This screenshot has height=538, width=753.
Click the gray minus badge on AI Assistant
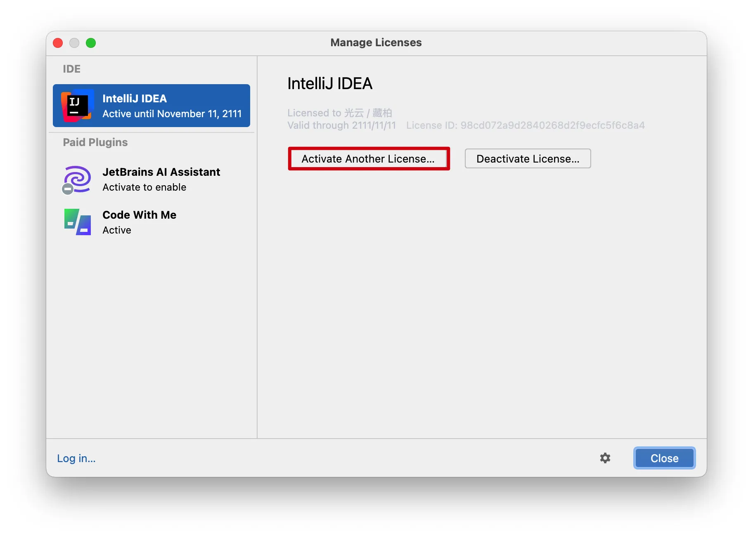tap(68, 189)
